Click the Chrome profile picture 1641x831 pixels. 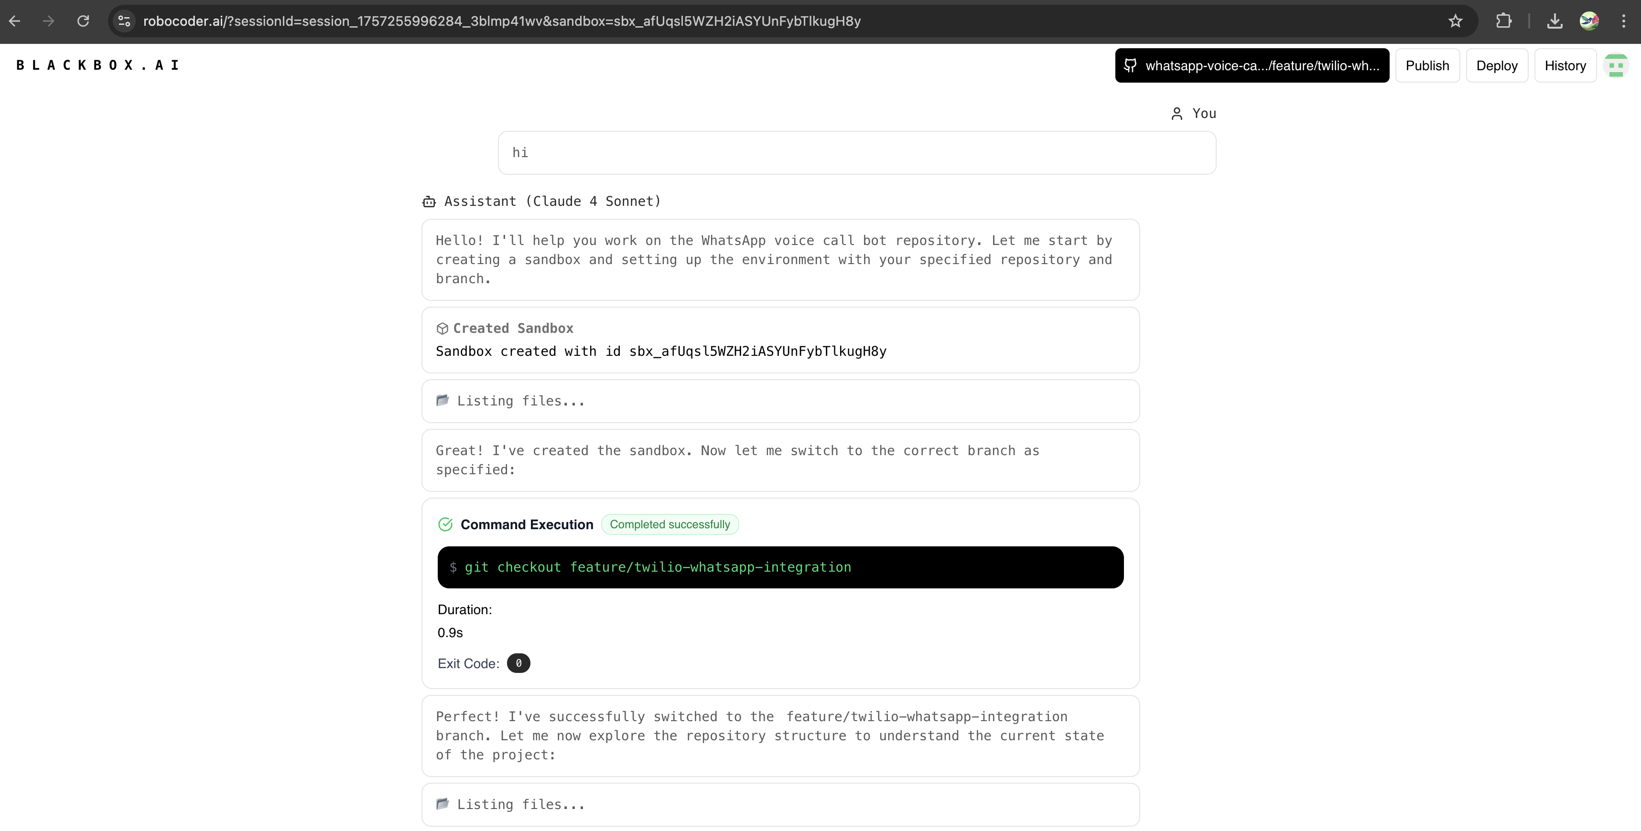coord(1589,21)
